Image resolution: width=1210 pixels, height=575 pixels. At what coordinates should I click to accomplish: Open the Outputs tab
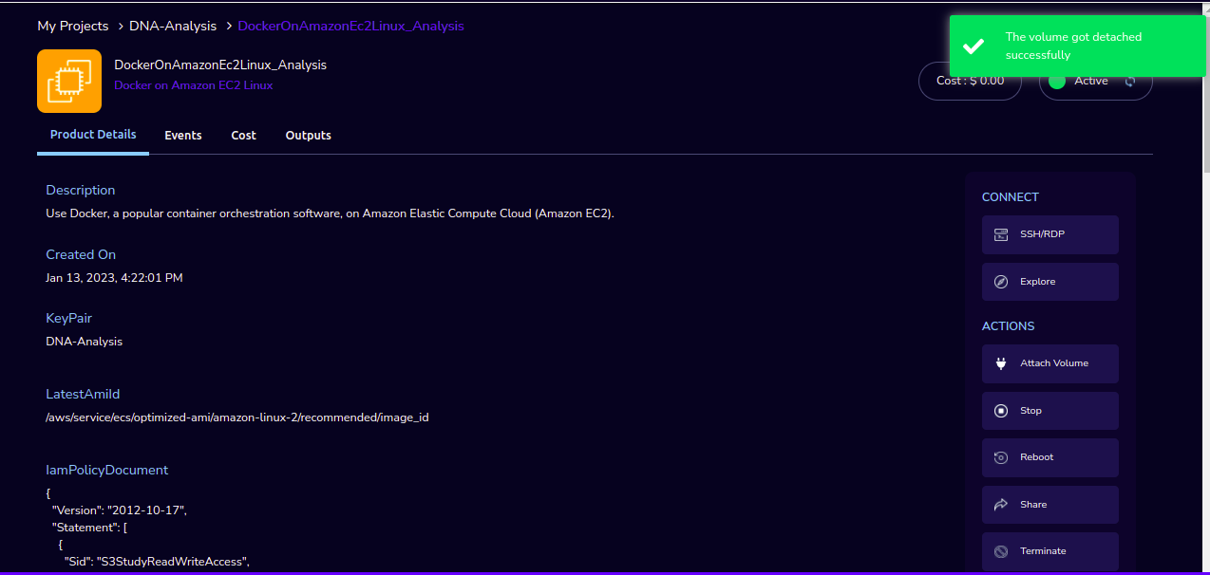(309, 136)
